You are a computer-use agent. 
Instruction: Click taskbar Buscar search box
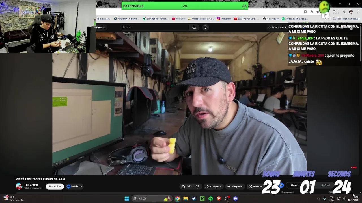[152, 198]
